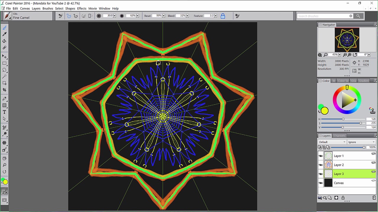Open Navigator zoom 43% dropdown

pyautogui.click(x=340, y=55)
